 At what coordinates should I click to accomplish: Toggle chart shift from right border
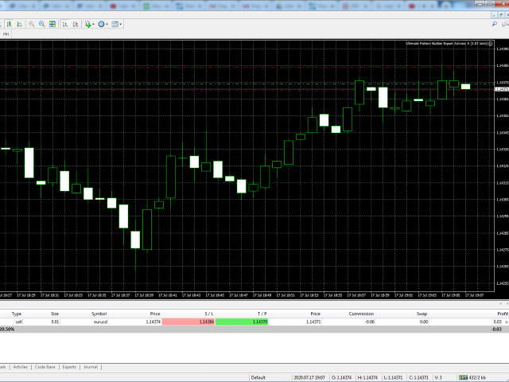click(x=76, y=24)
